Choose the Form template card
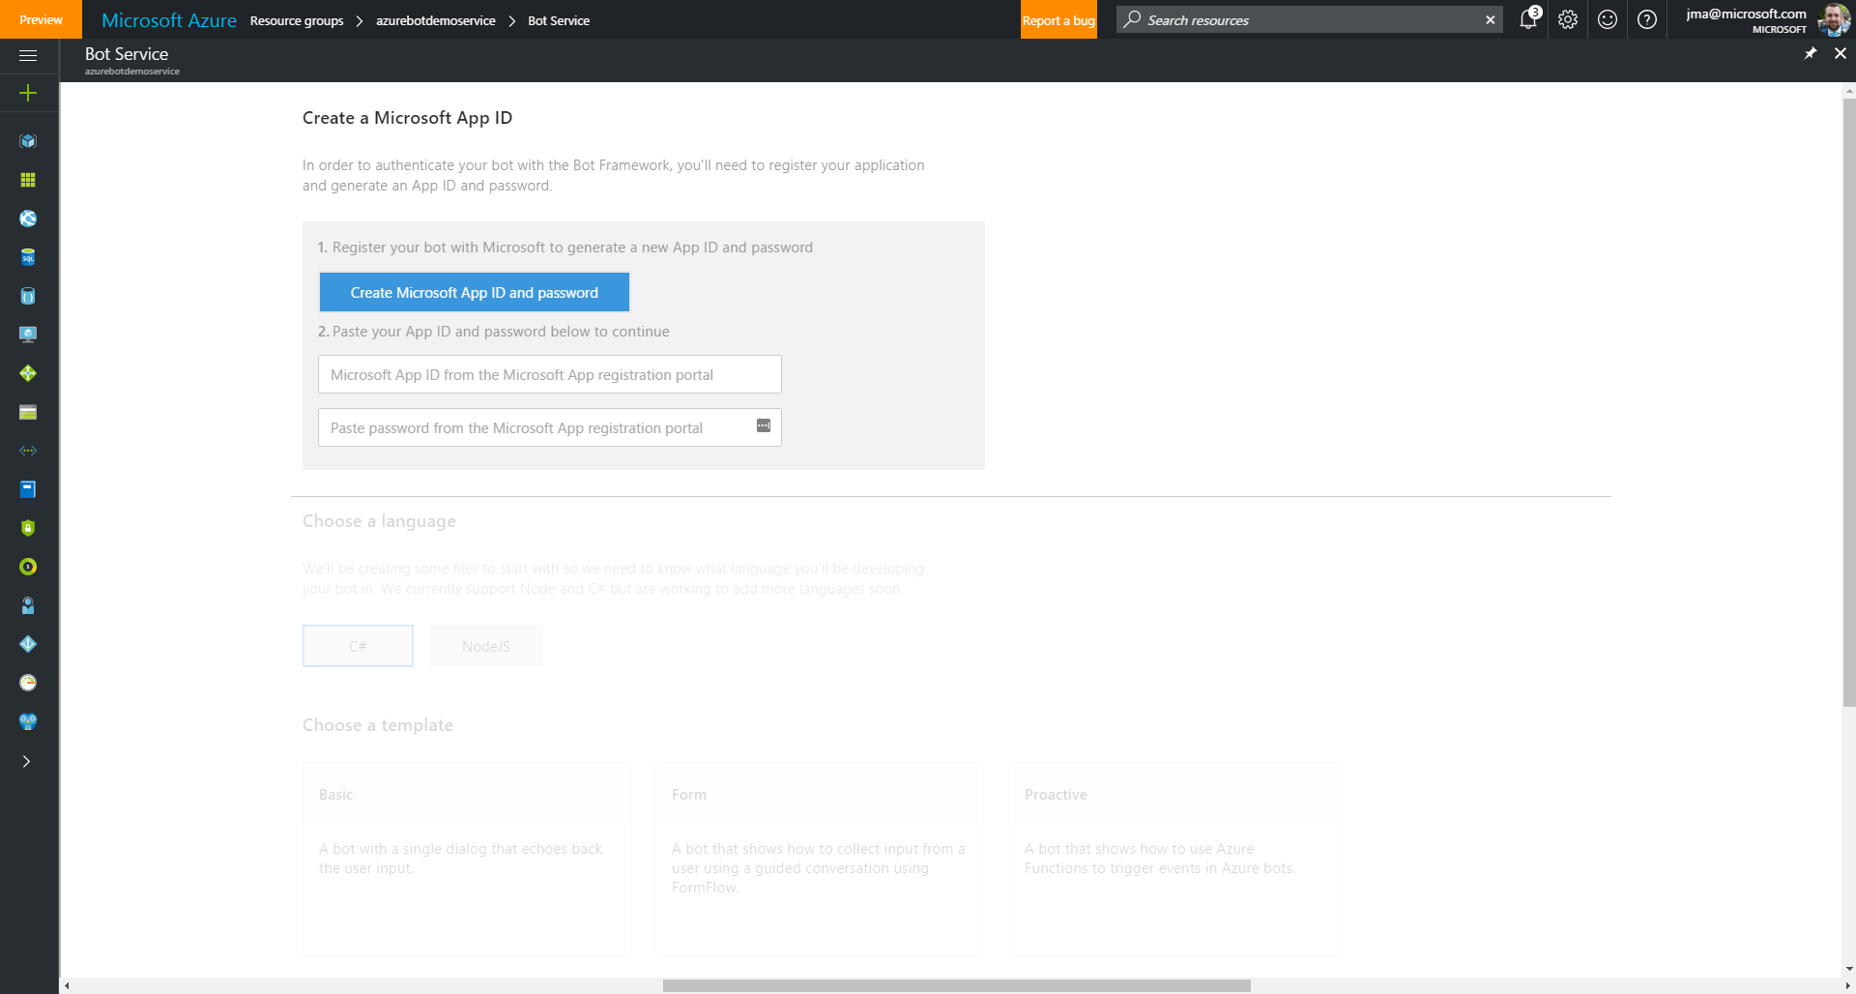1856x994 pixels. [x=820, y=859]
